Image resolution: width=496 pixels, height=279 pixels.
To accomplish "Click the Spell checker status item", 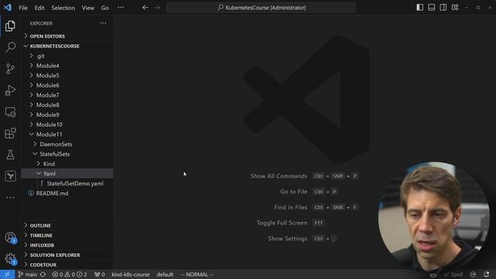I will click(x=453, y=274).
